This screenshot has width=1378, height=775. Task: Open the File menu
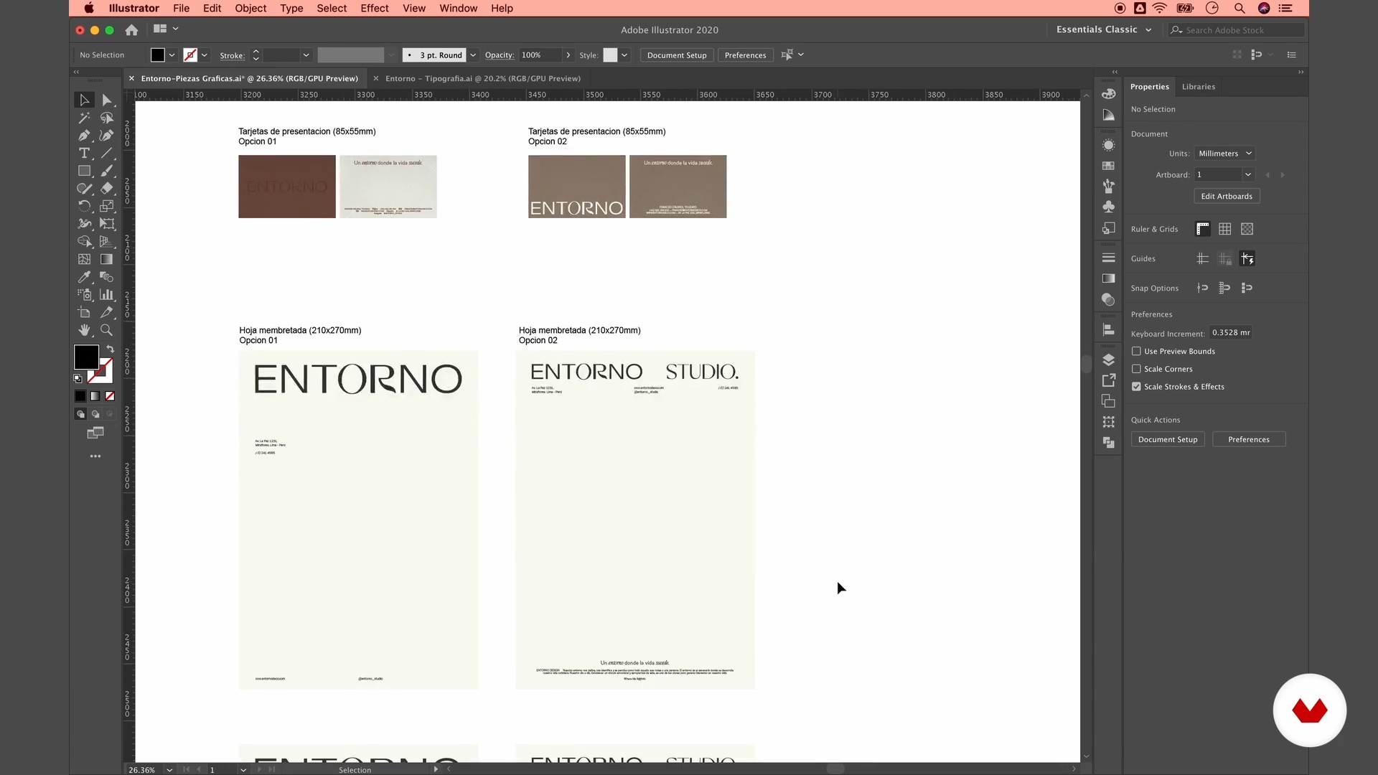pyautogui.click(x=181, y=8)
